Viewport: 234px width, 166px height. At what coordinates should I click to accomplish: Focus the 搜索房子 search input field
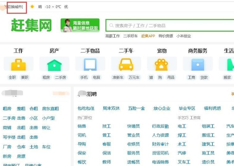click(x=170, y=25)
